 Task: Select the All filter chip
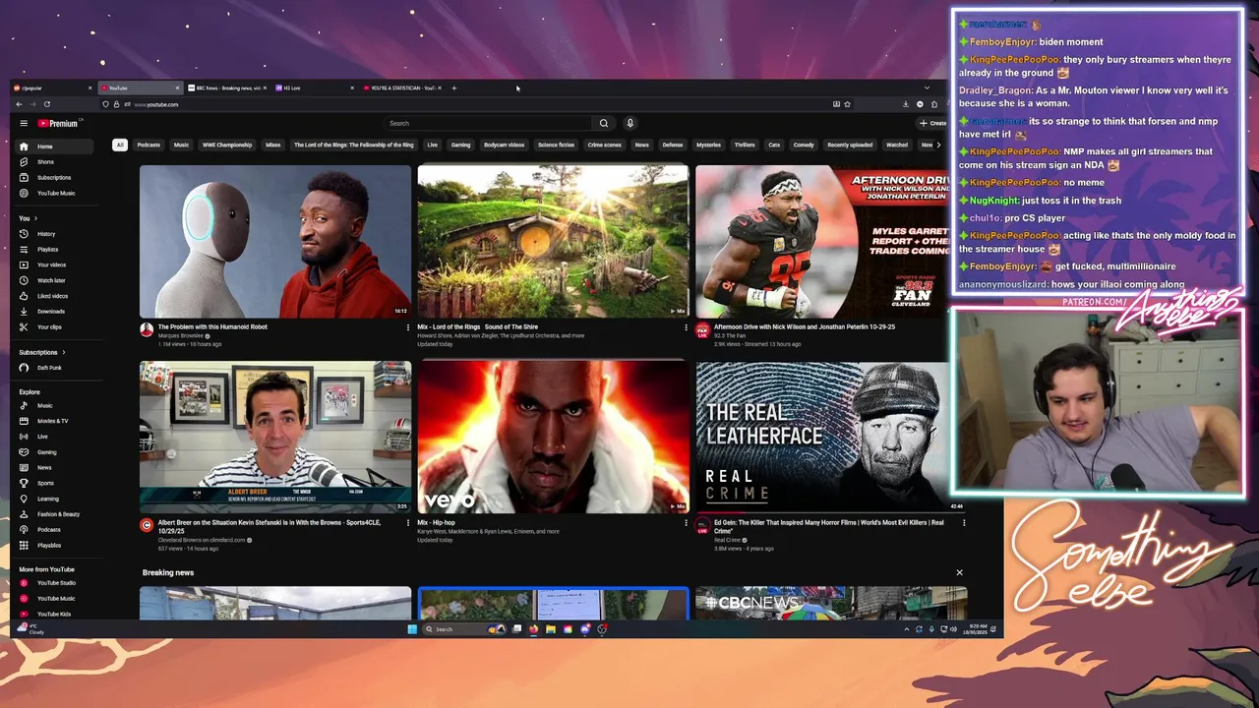point(120,145)
